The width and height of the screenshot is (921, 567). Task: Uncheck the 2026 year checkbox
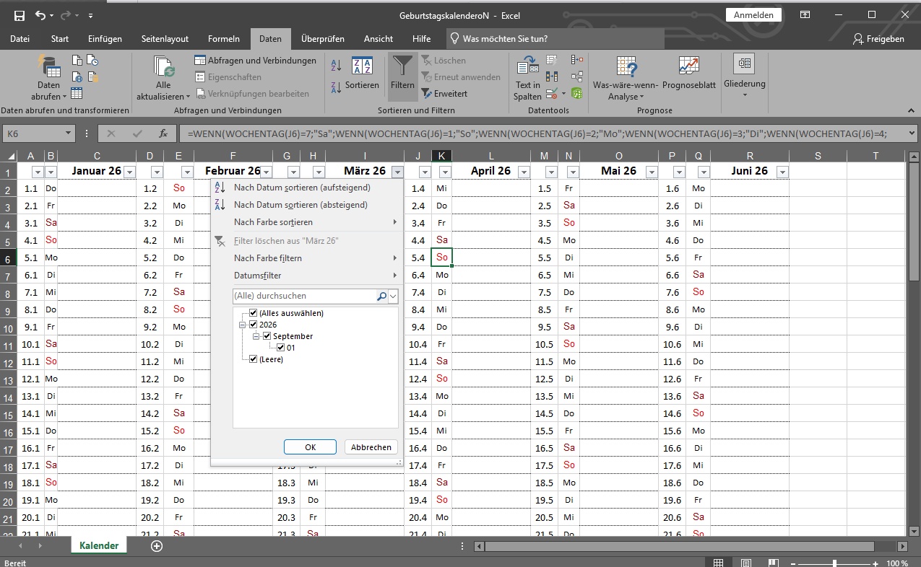253,325
